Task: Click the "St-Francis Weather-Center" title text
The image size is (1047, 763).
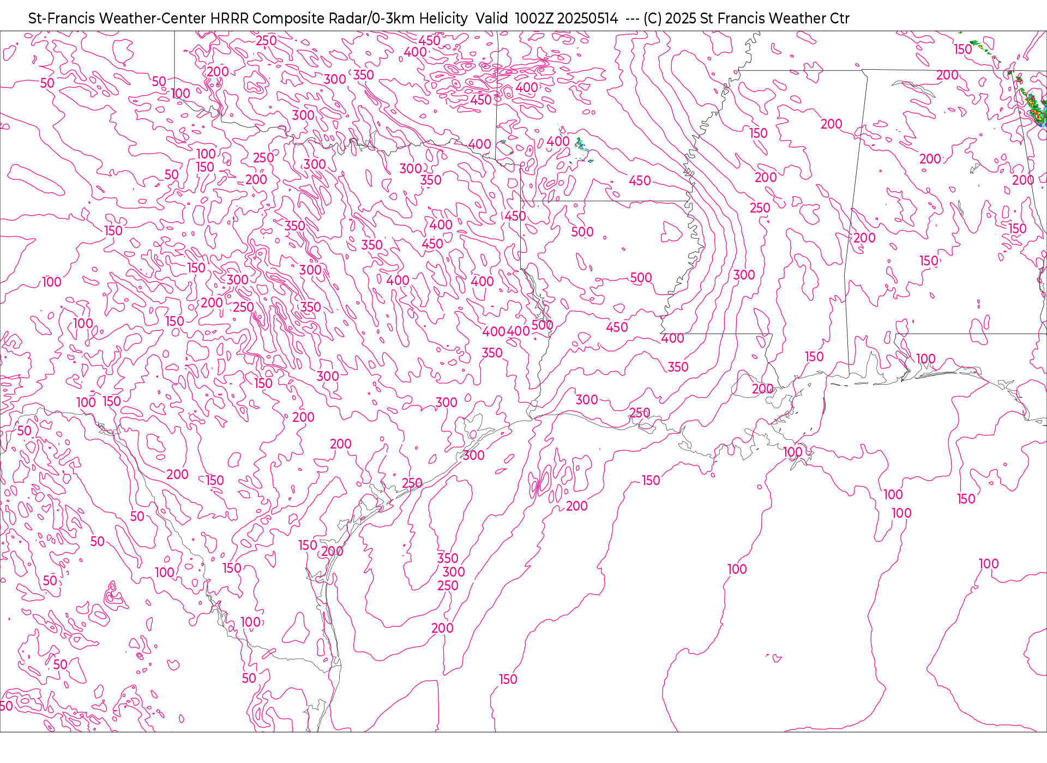Action: pos(117,19)
